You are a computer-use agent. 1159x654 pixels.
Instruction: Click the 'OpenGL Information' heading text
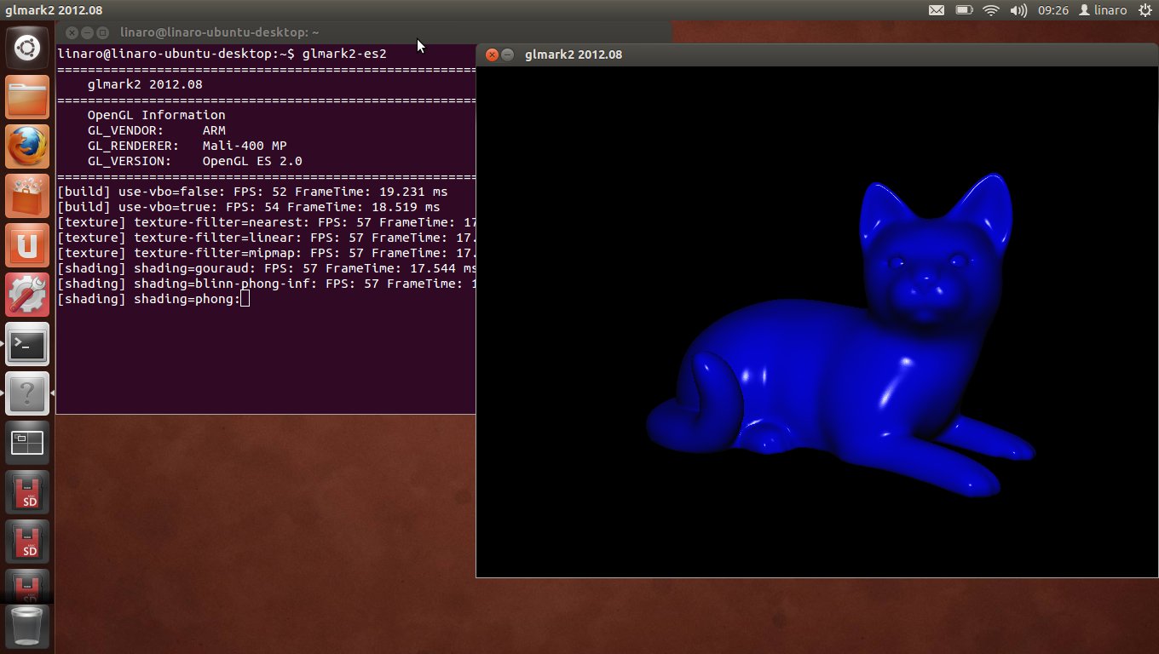point(157,115)
